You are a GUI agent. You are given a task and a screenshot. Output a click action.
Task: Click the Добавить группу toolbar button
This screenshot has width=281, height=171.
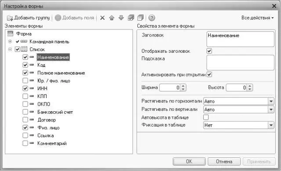click(x=28, y=18)
